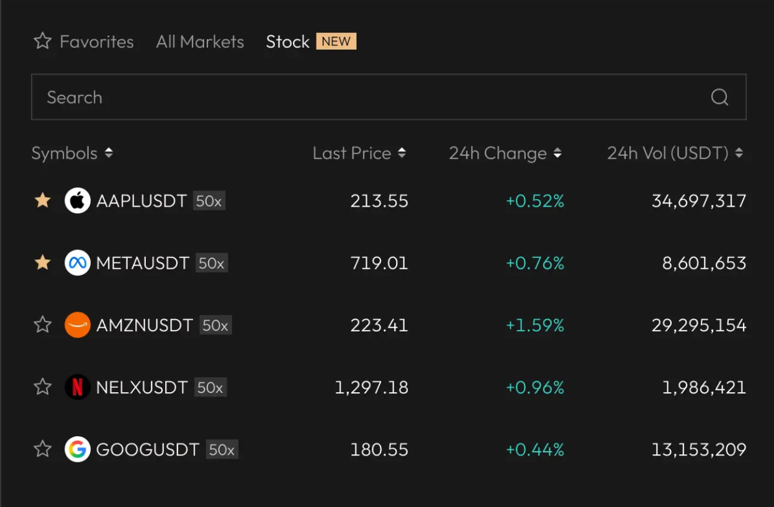Click the 50x leverage badge on NELXUSDT
774x507 pixels.
coord(211,387)
